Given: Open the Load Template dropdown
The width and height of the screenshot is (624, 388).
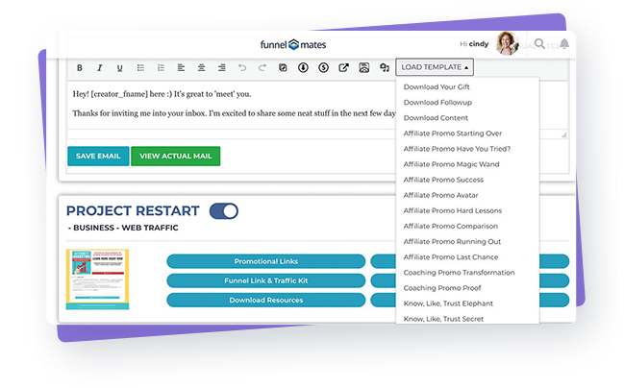Looking at the screenshot, I should tap(435, 68).
